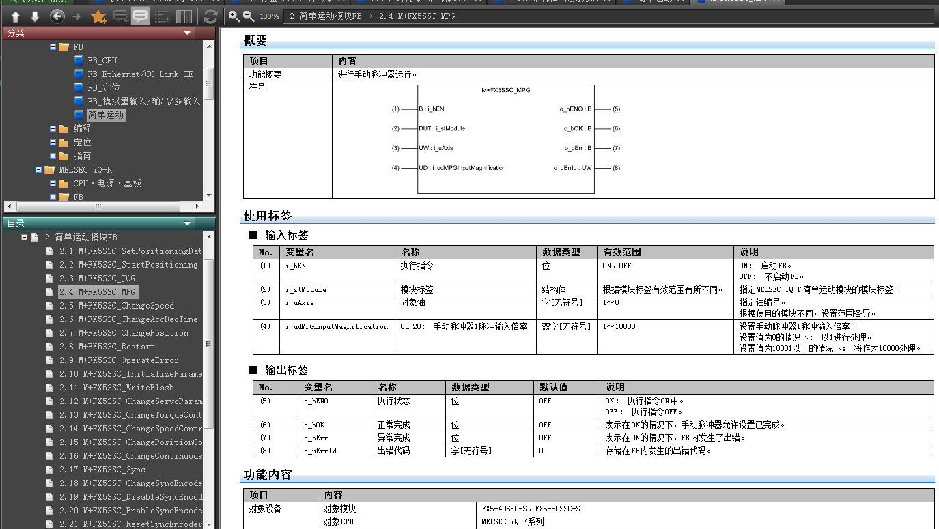Viewport: 939px width, 529px height.
Task: Open the 目录 panel dropdown arrow
Action: click(188, 223)
